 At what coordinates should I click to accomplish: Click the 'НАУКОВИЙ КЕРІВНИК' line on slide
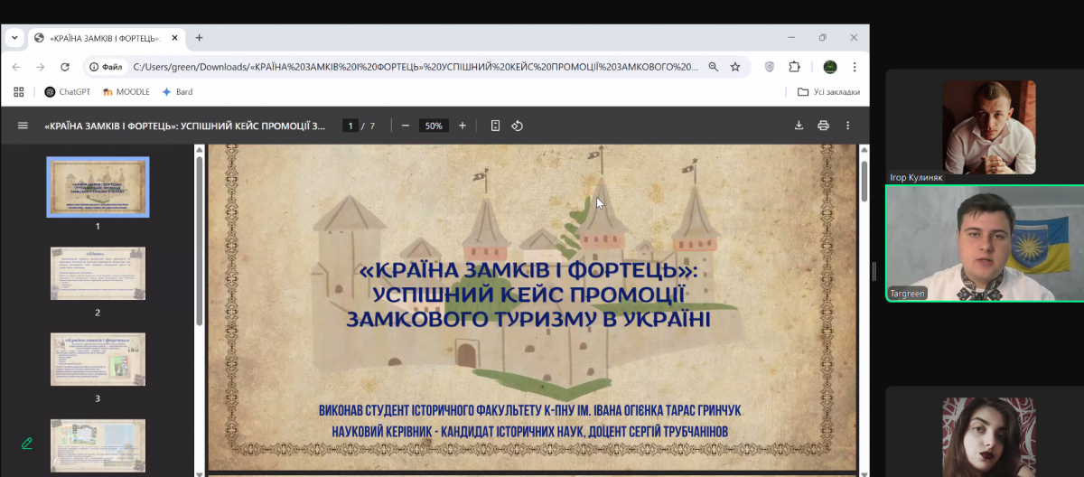(x=529, y=432)
